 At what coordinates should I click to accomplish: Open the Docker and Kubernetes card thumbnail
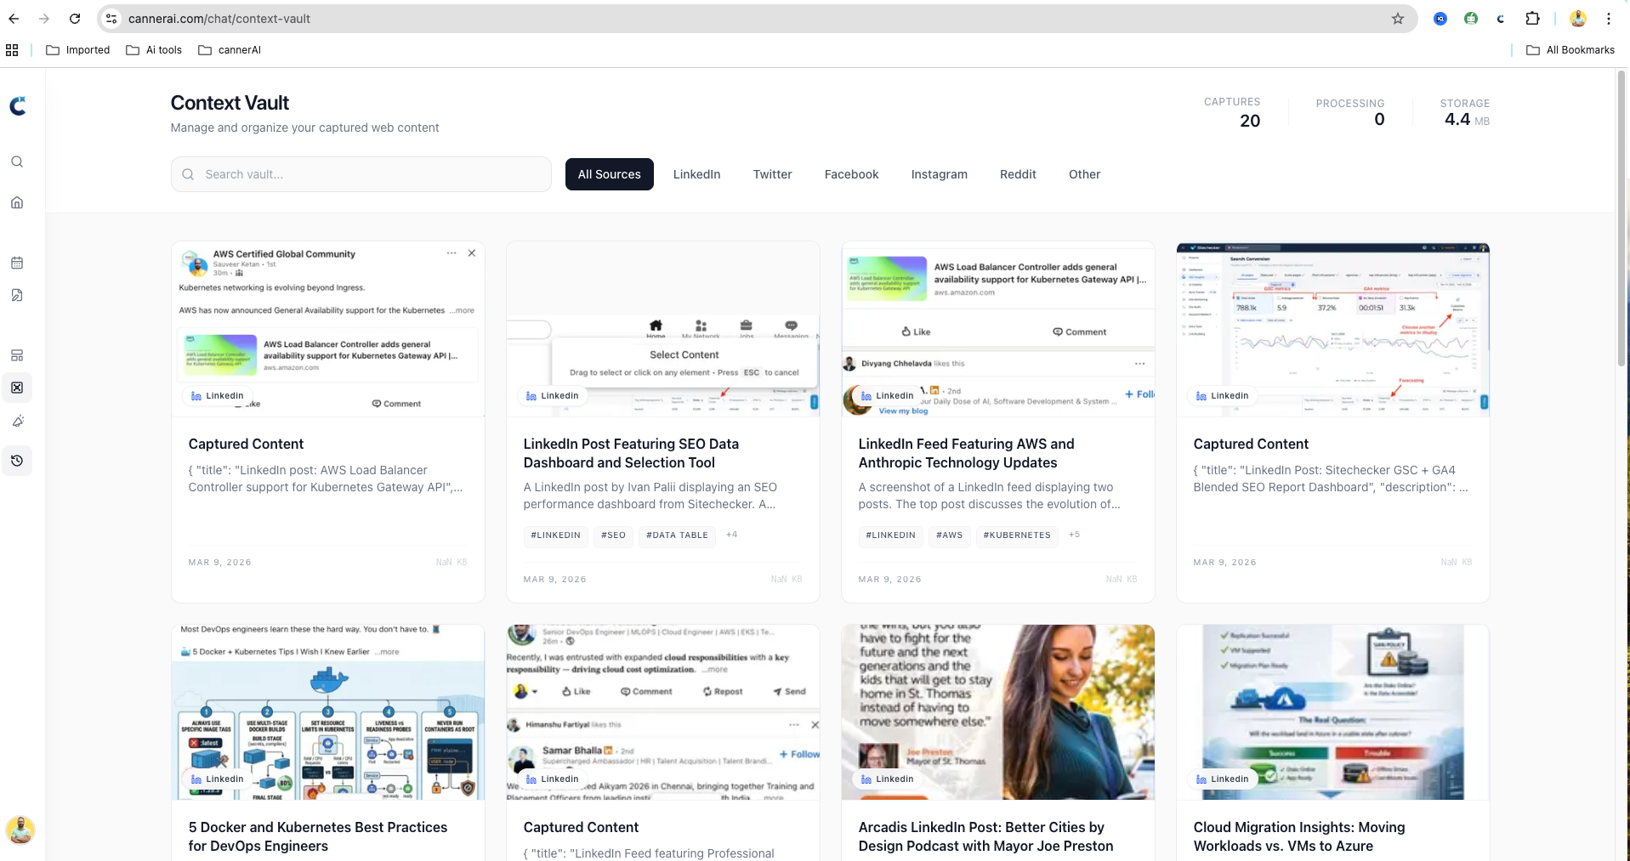(327, 712)
